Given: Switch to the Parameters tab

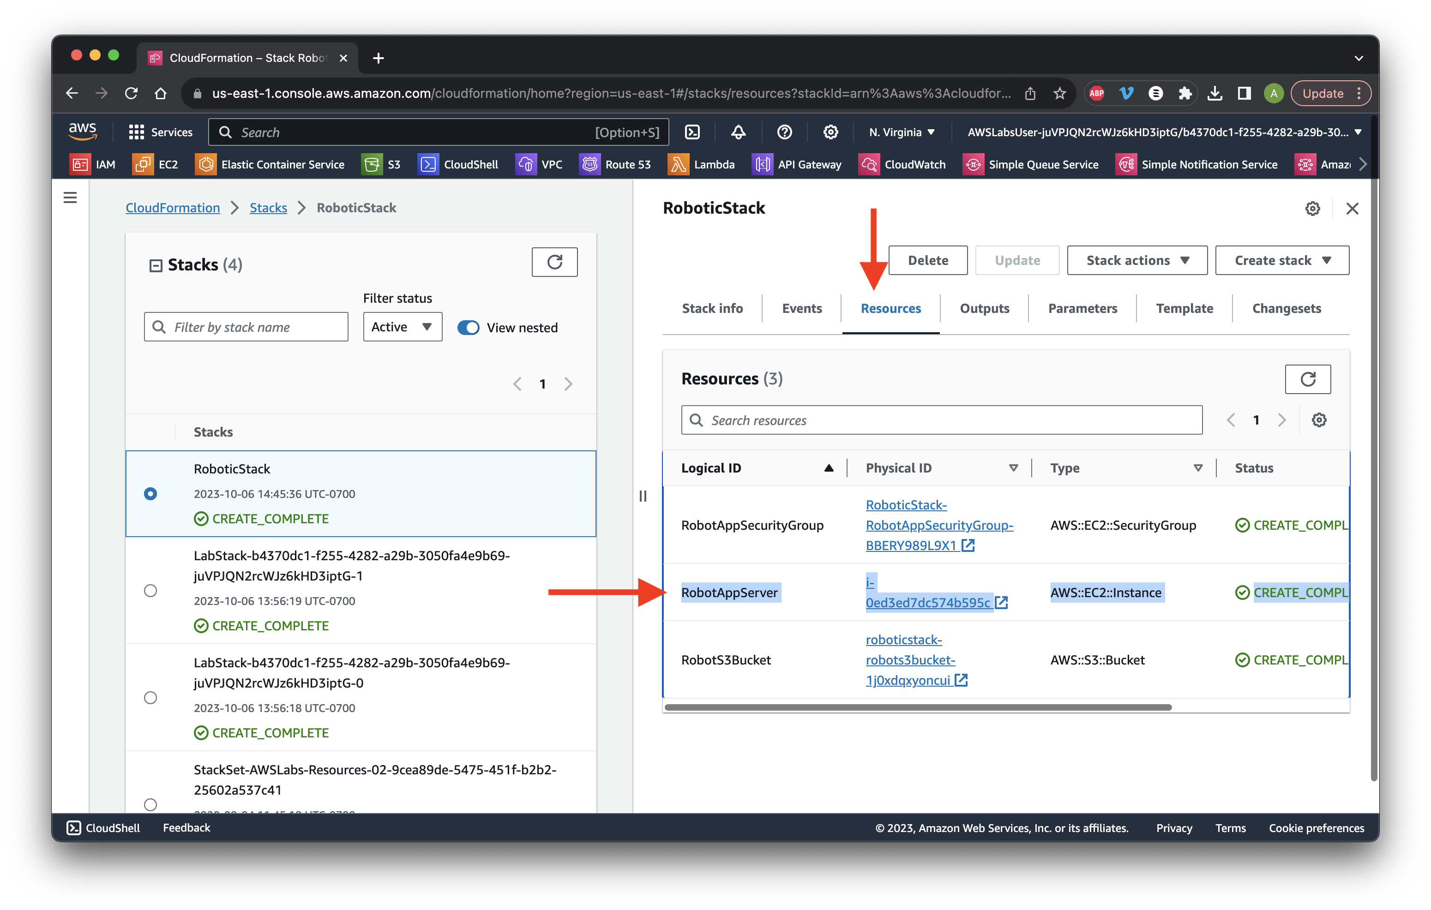Looking at the screenshot, I should pos(1082,308).
